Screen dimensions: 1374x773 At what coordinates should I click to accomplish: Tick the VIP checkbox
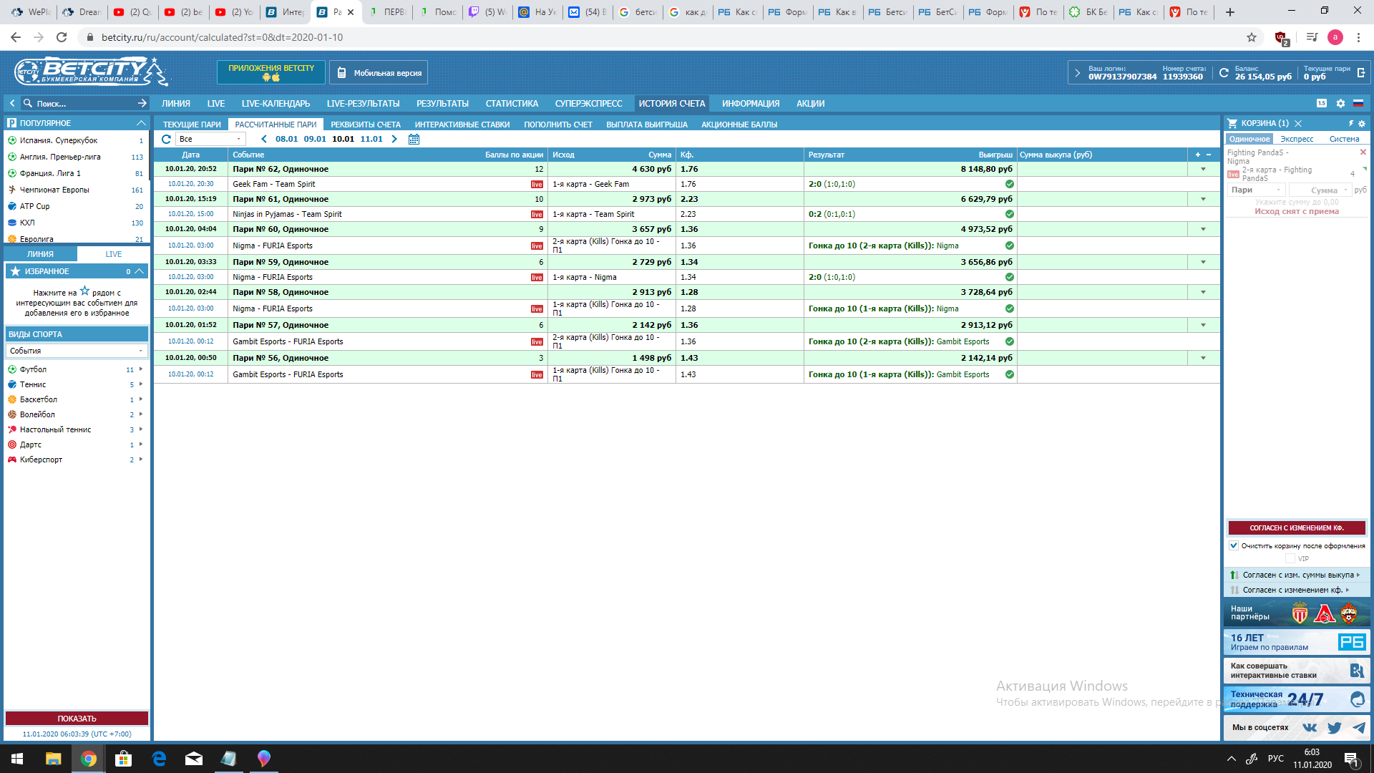point(1290,558)
